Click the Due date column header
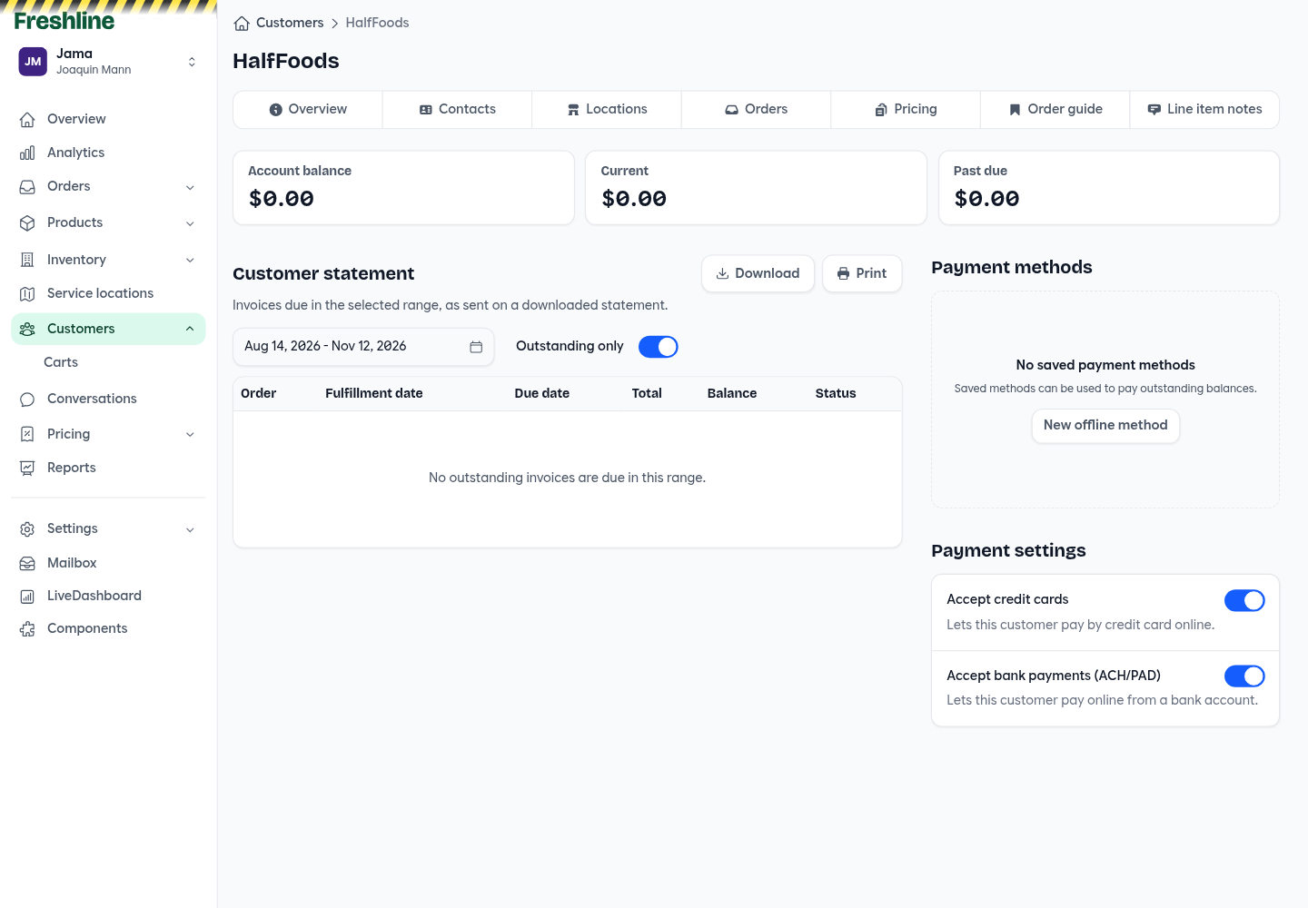Screen dimensions: 1308x908 [542, 393]
